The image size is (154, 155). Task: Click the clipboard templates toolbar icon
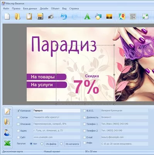tap(29, 17)
